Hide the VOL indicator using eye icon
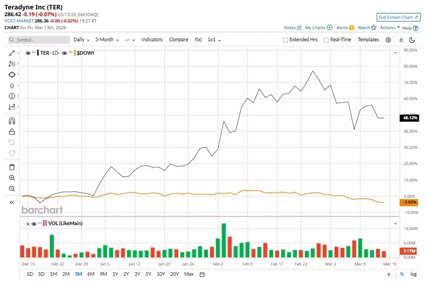The image size is (427, 282). pyautogui.click(x=34, y=223)
